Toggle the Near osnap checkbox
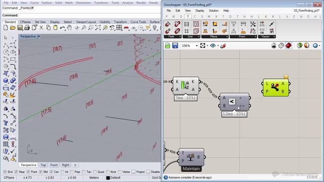Viewport: 324px width, 182px height. [16, 172]
